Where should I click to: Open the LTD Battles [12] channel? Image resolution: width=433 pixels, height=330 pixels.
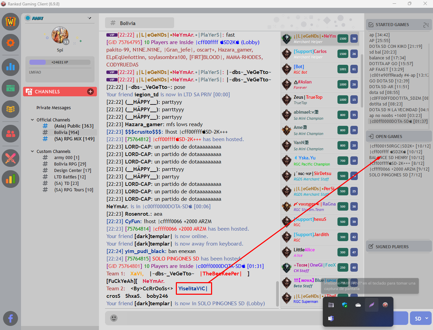point(70,177)
